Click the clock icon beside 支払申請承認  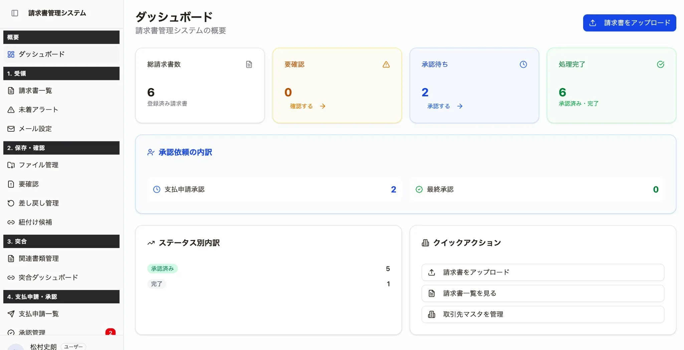[x=157, y=189]
